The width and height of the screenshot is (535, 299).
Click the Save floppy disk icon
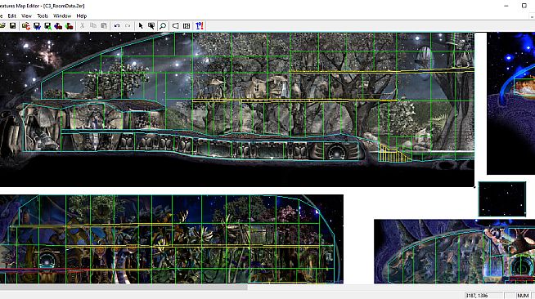click(12, 26)
